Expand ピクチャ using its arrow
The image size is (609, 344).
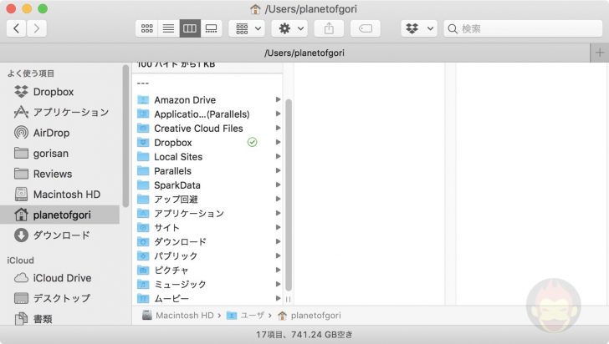[x=278, y=270]
